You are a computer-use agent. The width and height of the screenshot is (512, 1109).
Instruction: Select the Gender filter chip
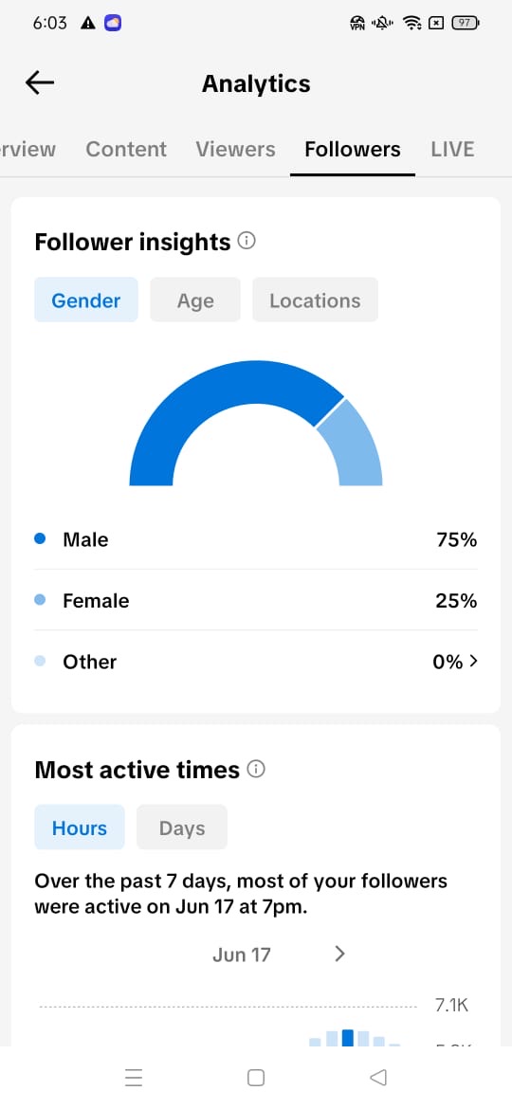tap(86, 300)
